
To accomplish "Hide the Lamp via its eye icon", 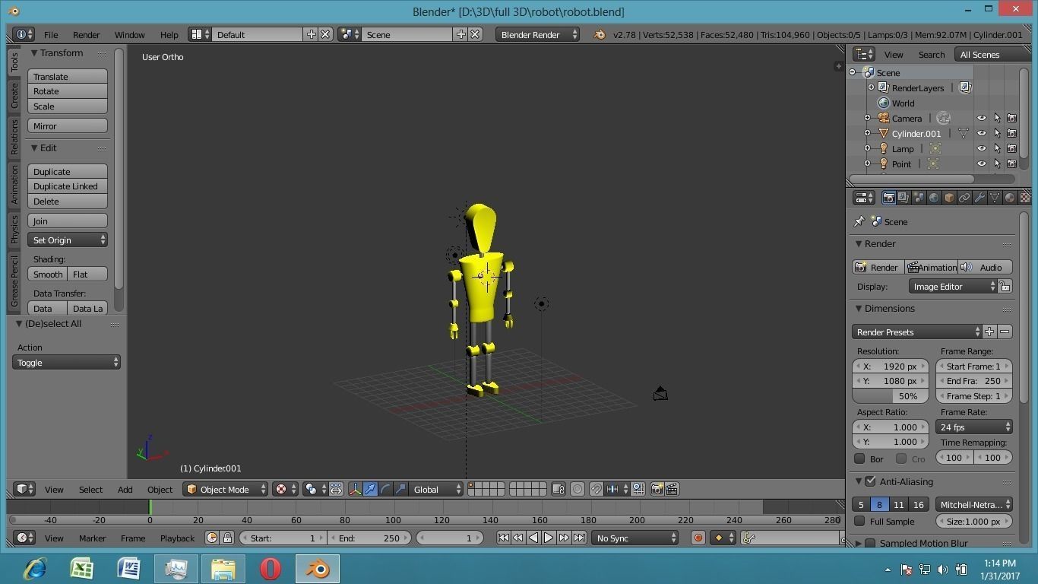I will point(982,149).
